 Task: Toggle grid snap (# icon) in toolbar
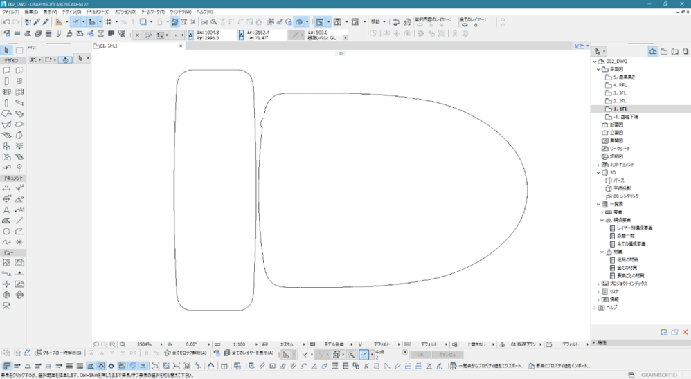tap(109, 22)
